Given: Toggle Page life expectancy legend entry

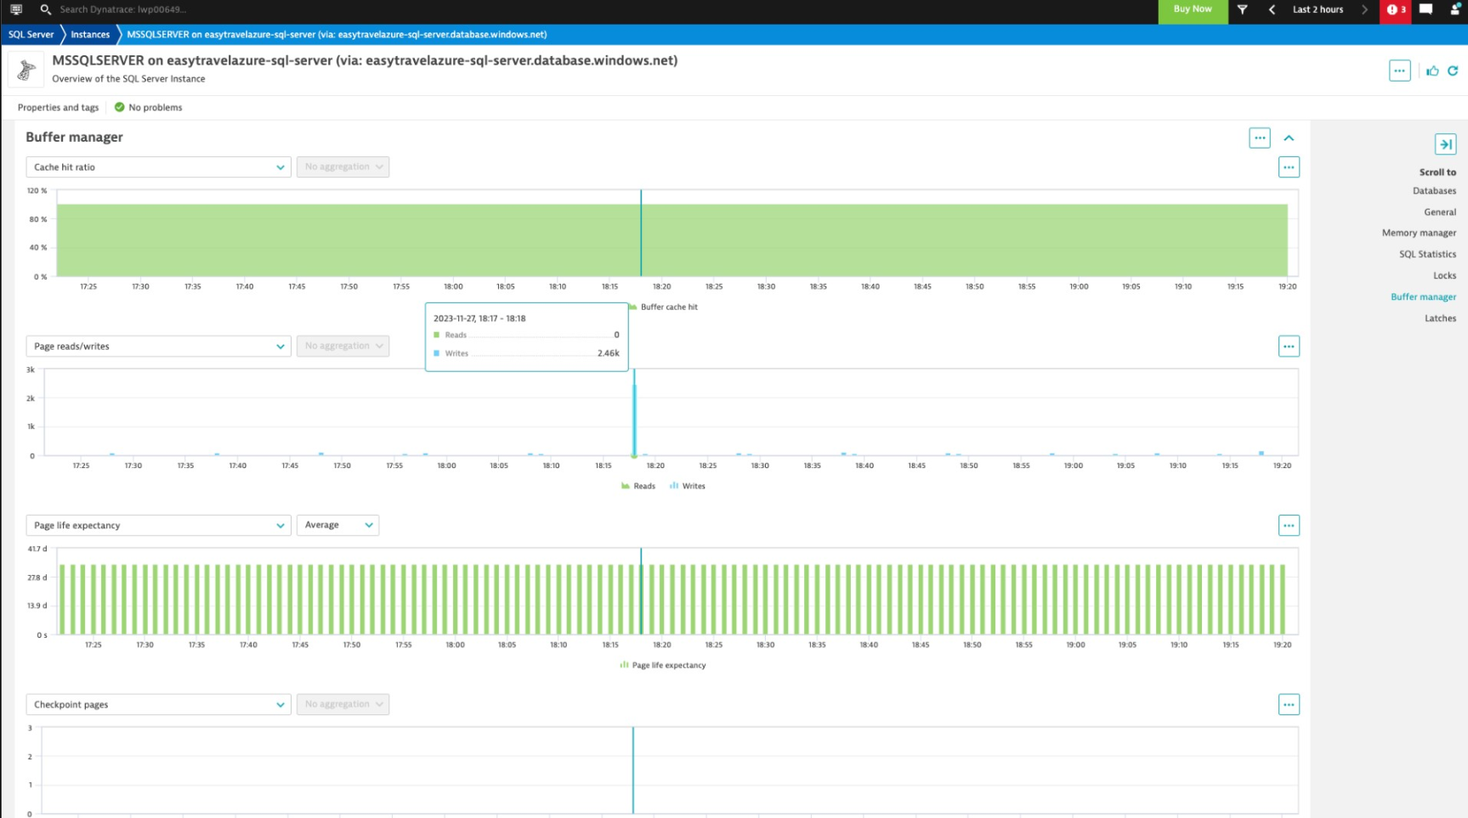Looking at the screenshot, I should coord(663,665).
